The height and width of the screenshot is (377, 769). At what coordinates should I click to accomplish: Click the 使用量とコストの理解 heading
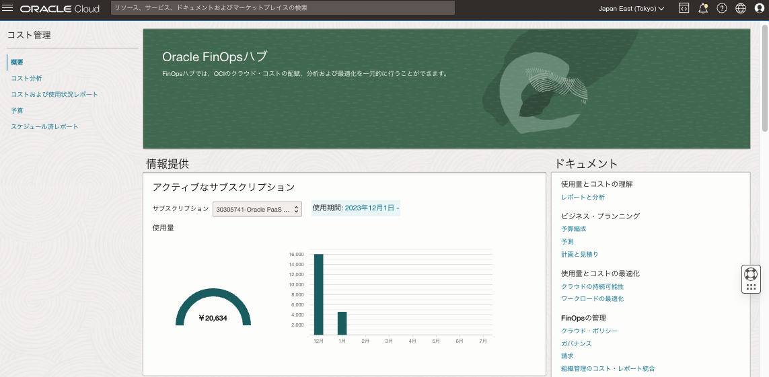point(597,184)
